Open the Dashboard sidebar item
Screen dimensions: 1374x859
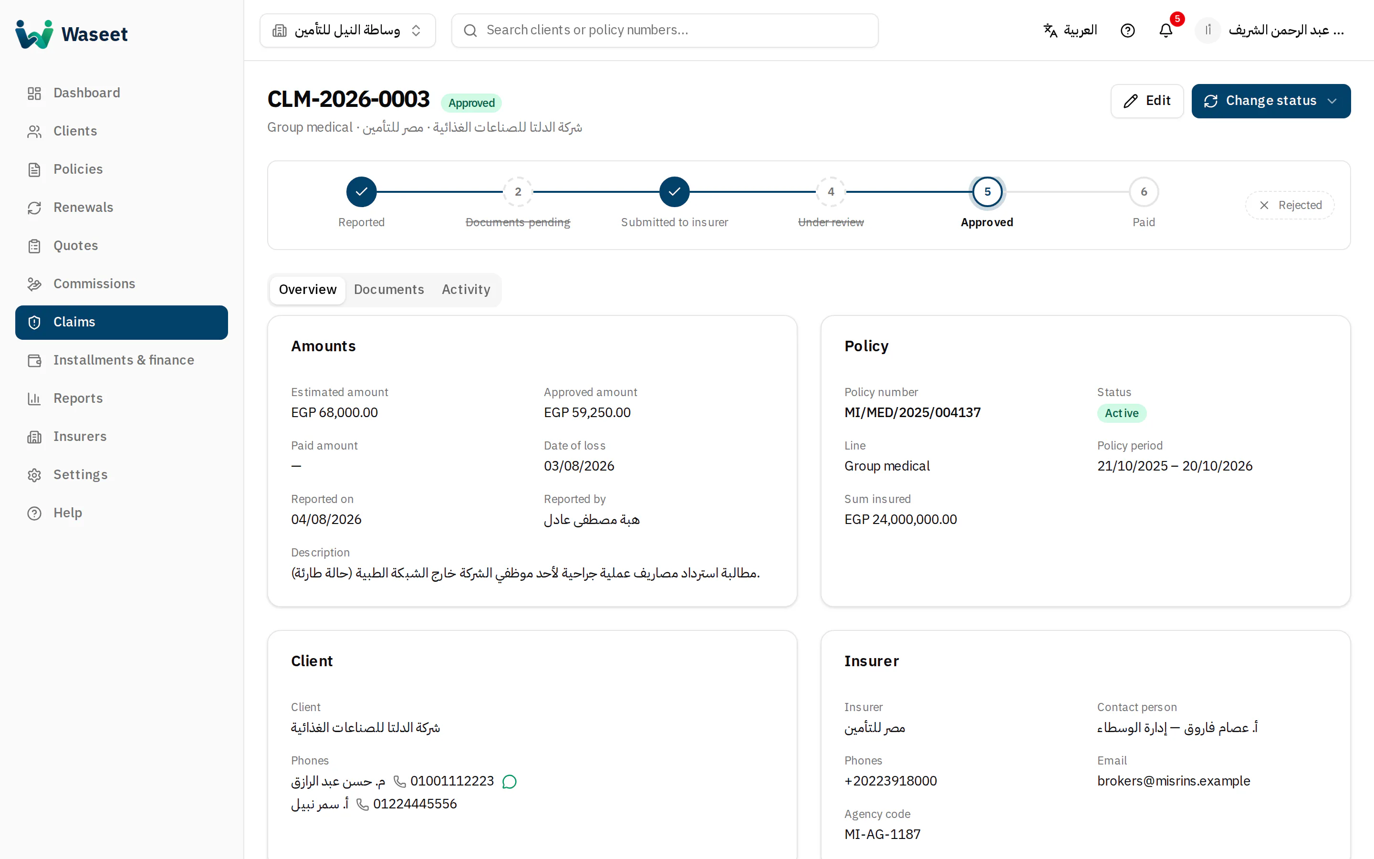[x=122, y=93]
